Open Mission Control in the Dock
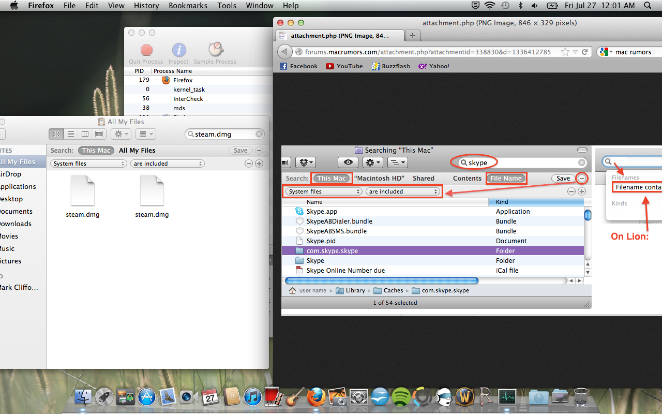 point(125,397)
